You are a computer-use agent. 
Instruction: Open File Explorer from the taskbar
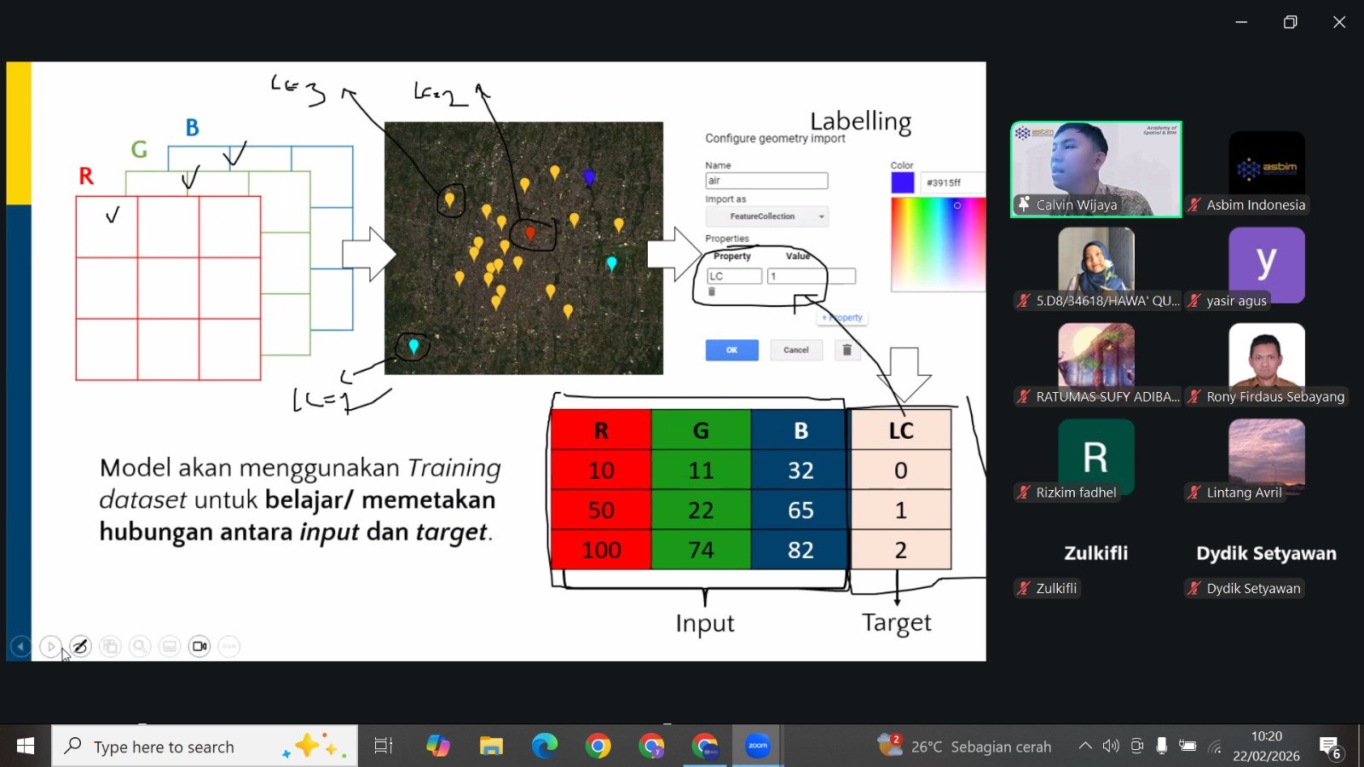coord(491,747)
